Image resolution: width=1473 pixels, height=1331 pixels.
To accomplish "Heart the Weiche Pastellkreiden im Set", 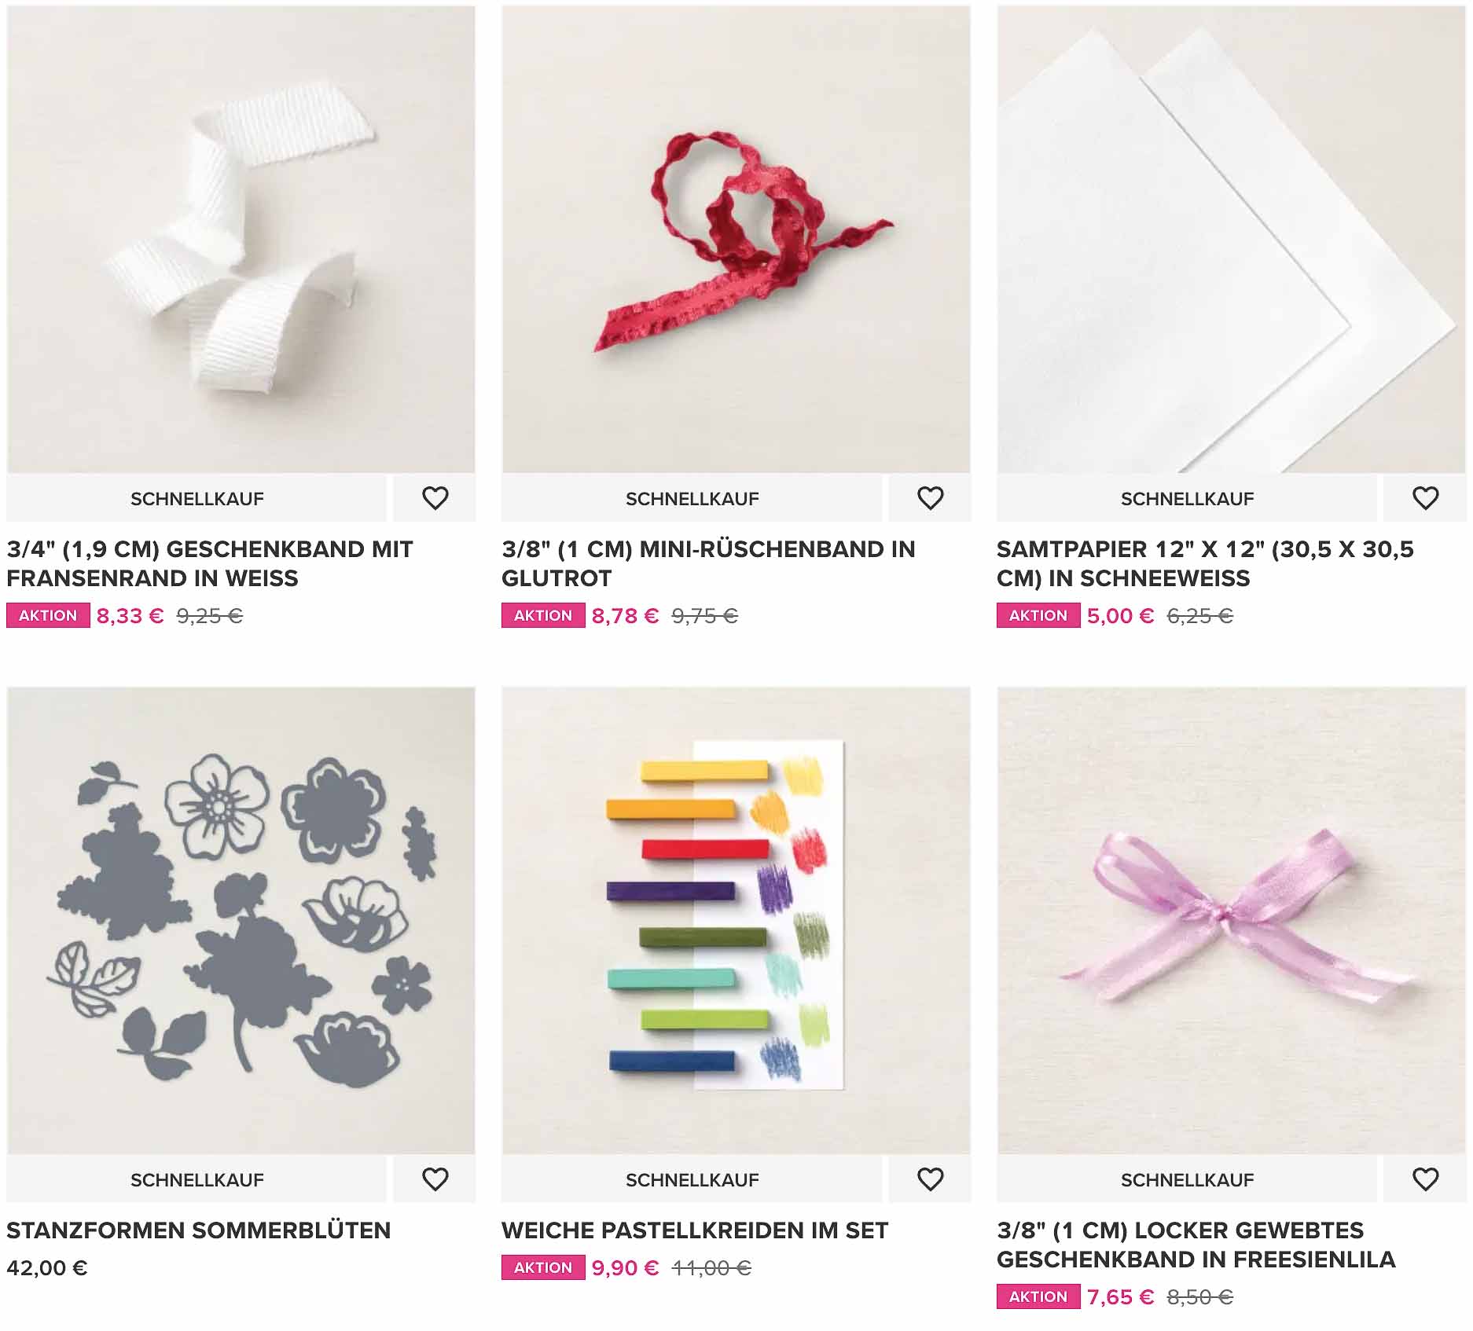I will tap(930, 1179).
